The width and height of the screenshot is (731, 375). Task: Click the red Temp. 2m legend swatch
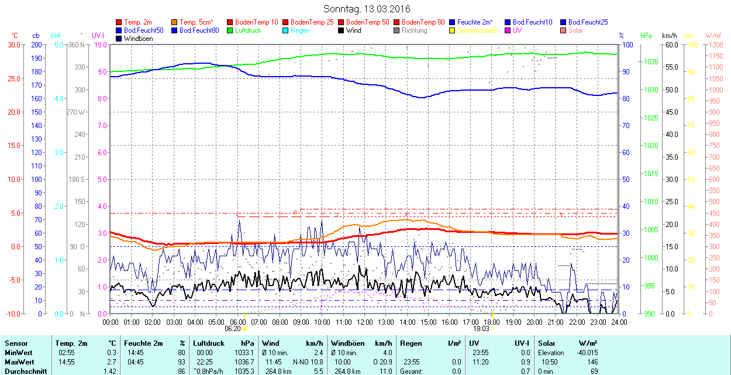pyautogui.click(x=119, y=22)
